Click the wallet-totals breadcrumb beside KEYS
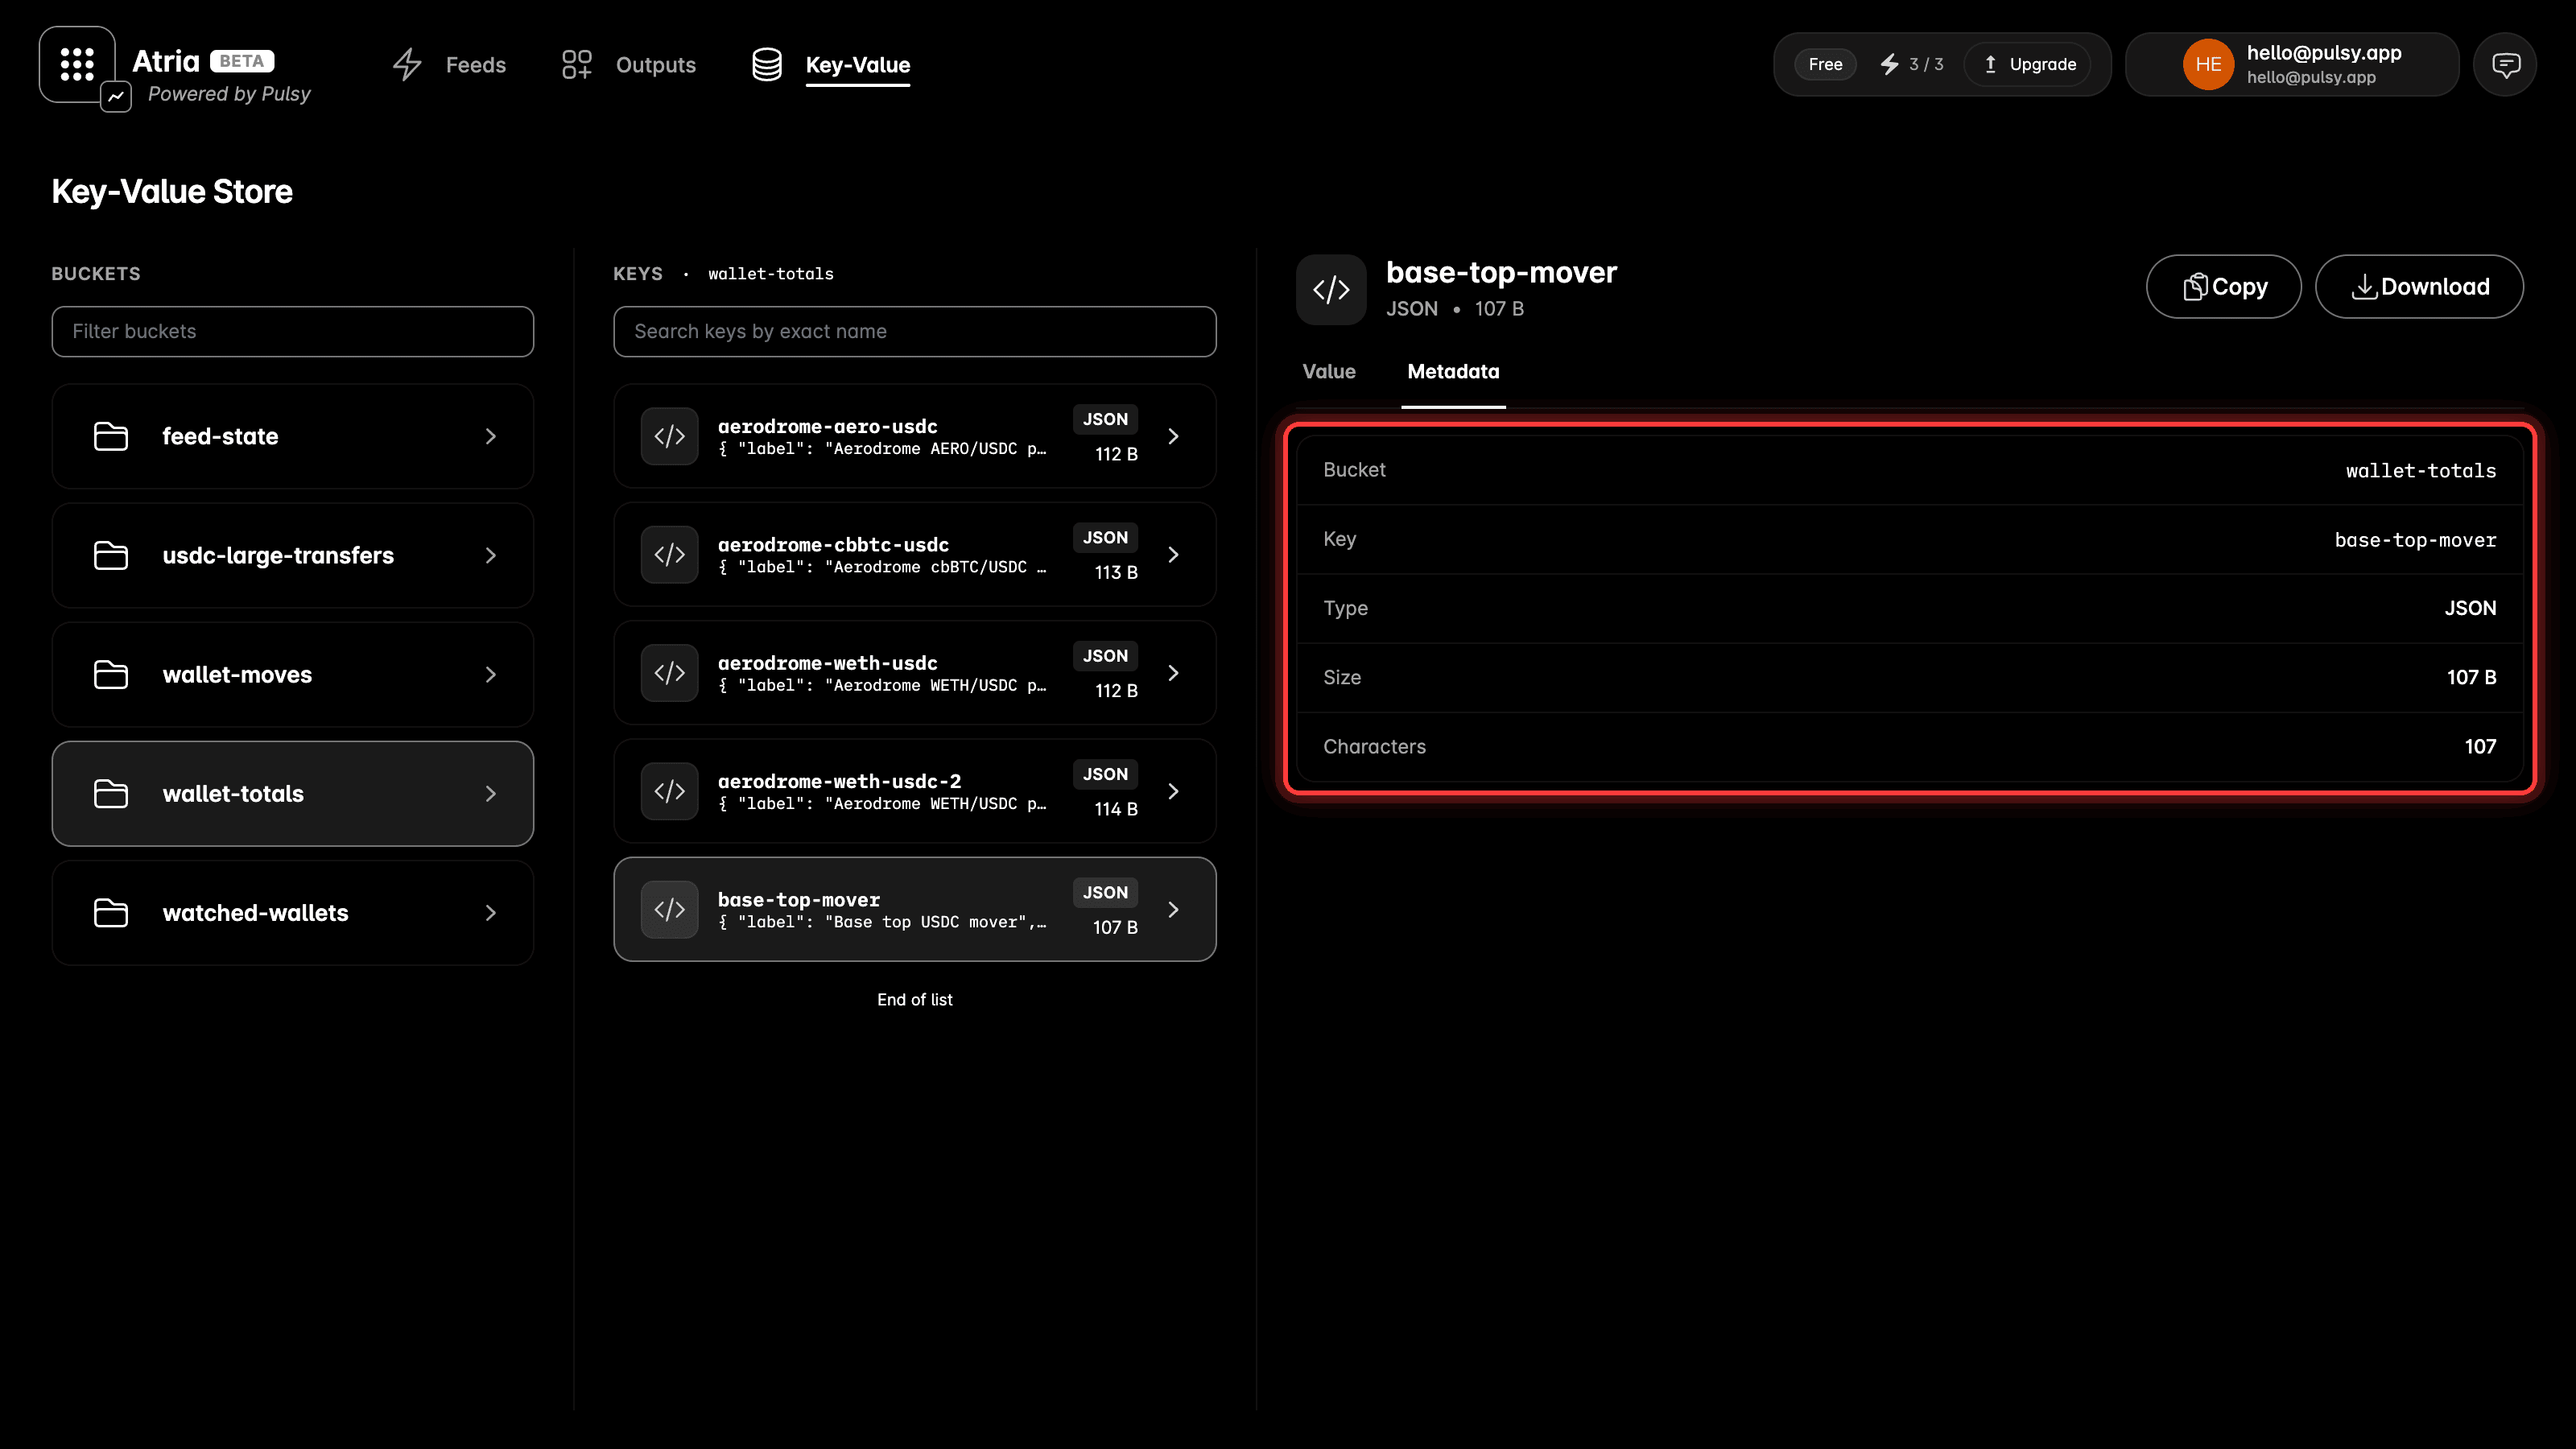This screenshot has height=1449, width=2576. pyautogui.click(x=771, y=274)
